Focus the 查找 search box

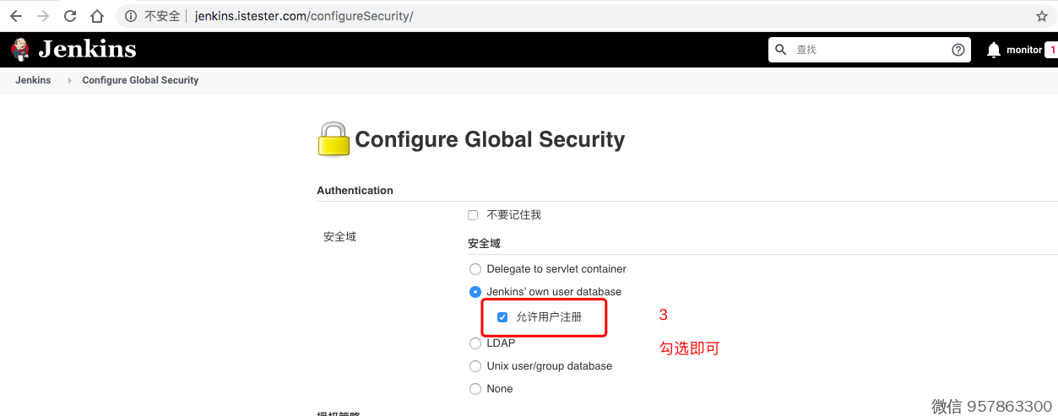tap(870, 50)
